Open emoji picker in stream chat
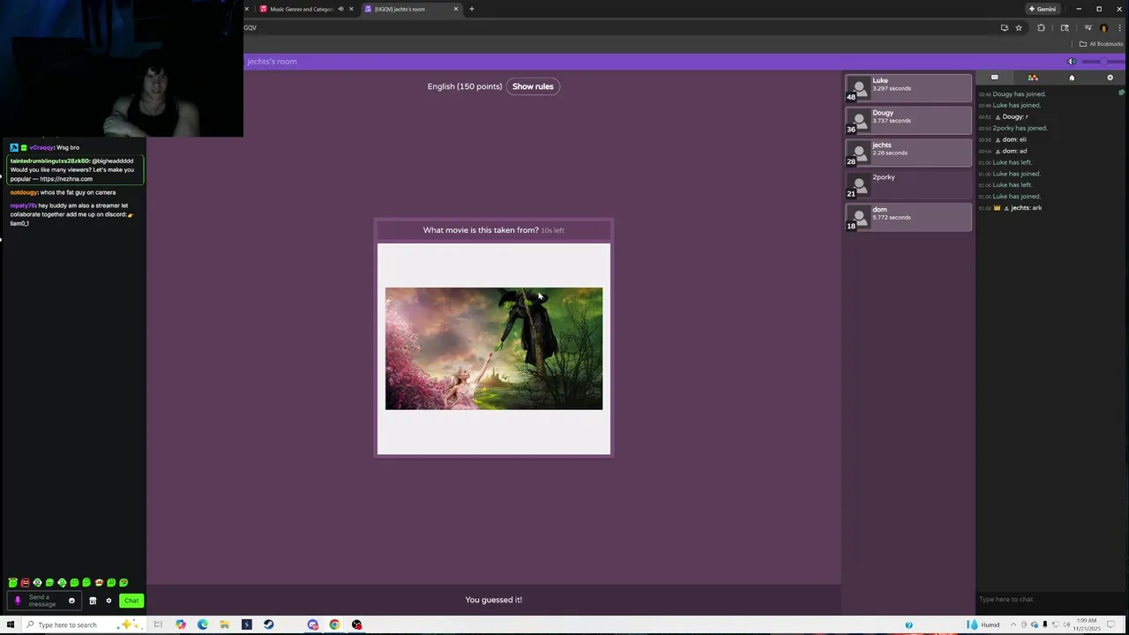The height and width of the screenshot is (635, 1129). [x=71, y=601]
